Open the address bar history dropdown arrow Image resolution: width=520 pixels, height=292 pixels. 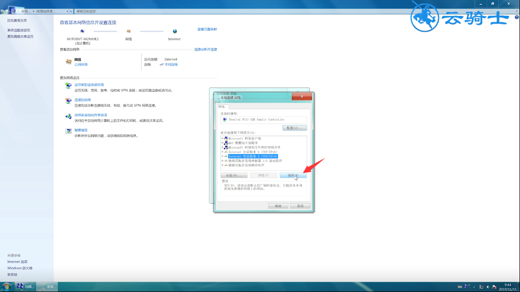tap(67, 11)
